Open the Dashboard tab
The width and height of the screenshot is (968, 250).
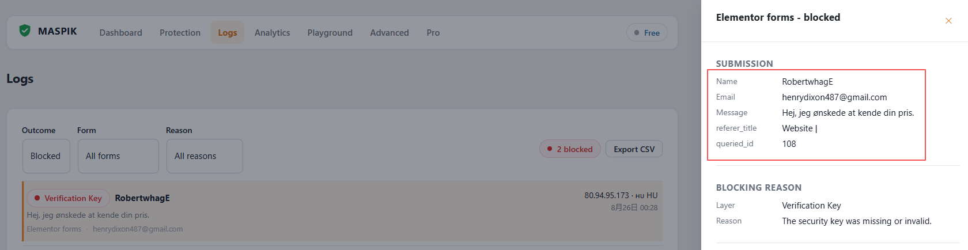tap(120, 33)
